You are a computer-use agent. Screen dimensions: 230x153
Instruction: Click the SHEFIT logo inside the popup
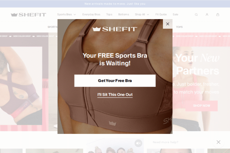coord(115,29)
